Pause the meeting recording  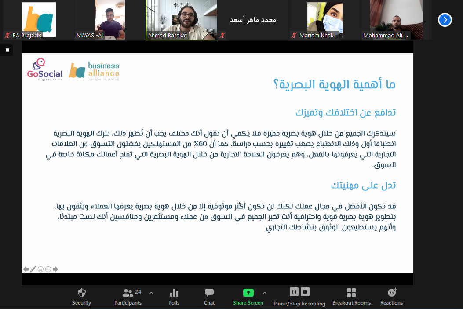294,292
